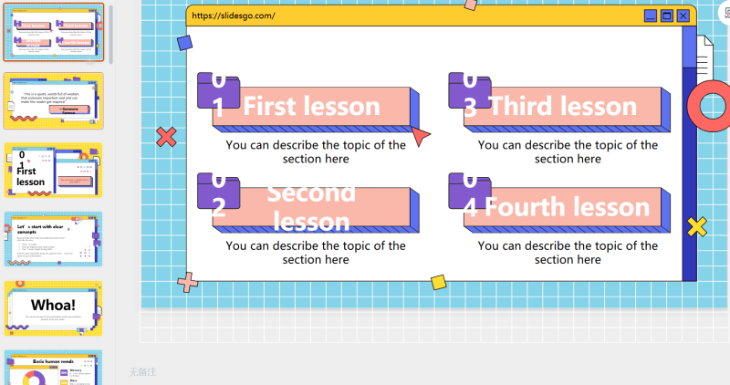Click the slide panel vertical scrollbar
The height and width of the screenshot is (385, 730).
[x=110, y=34]
